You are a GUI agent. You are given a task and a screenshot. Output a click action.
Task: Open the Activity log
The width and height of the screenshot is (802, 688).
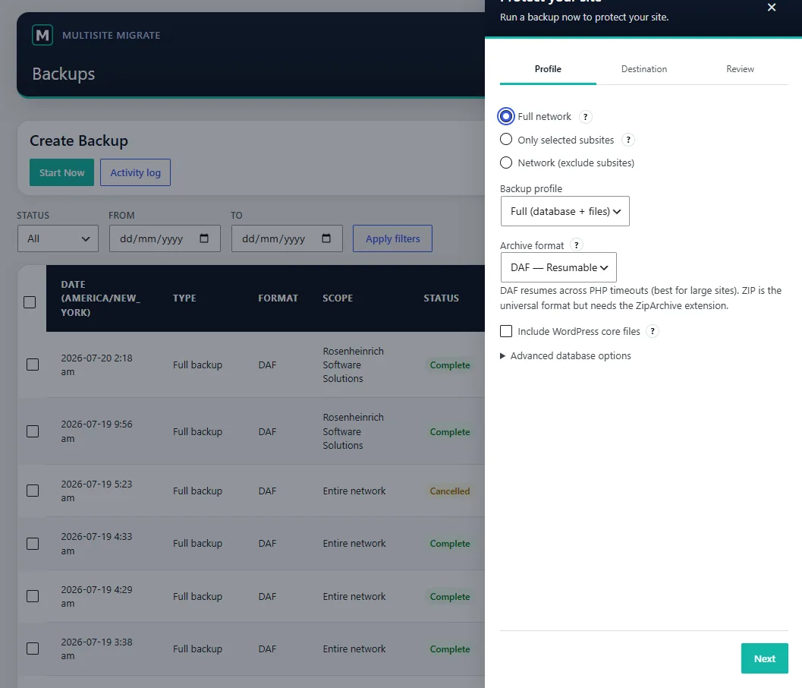click(x=136, y=172)
